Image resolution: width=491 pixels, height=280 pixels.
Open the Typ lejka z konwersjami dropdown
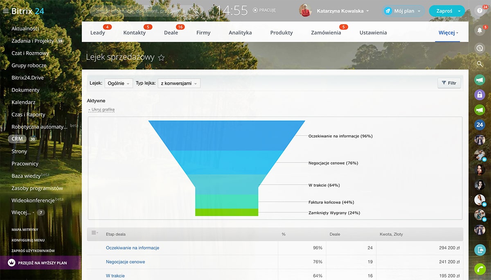(179, 83)
